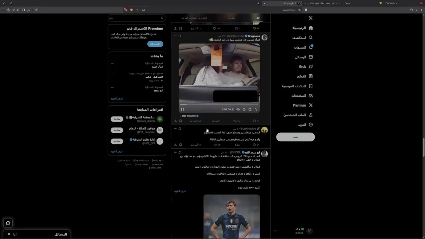View analytics of Gorgeous video post

point(195,121)
